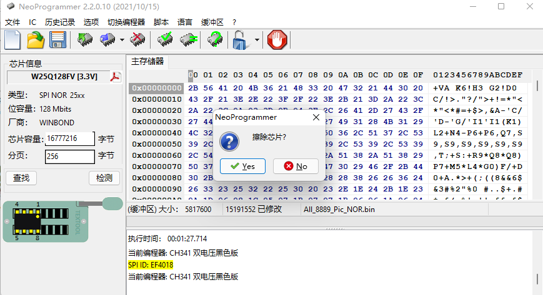Expand the unlock padlock dropdown arrow
The height and width of the screenshot is (295, 543).
point(257,41)
